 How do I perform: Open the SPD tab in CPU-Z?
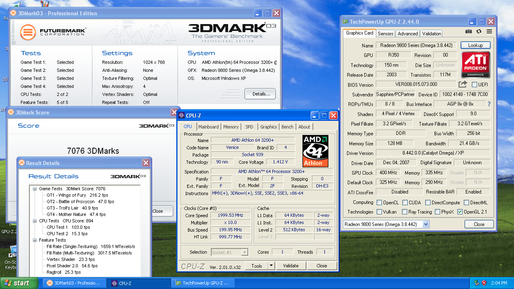click(249, 127)
